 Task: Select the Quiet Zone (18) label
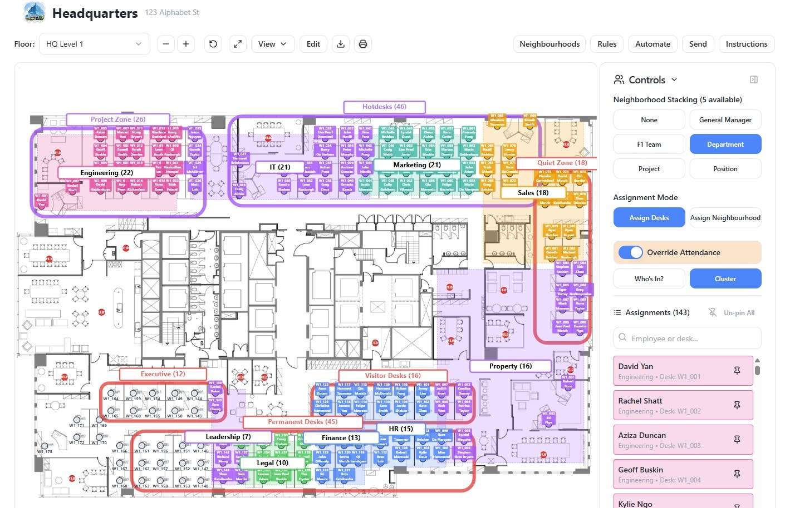(x=557, y=163)
